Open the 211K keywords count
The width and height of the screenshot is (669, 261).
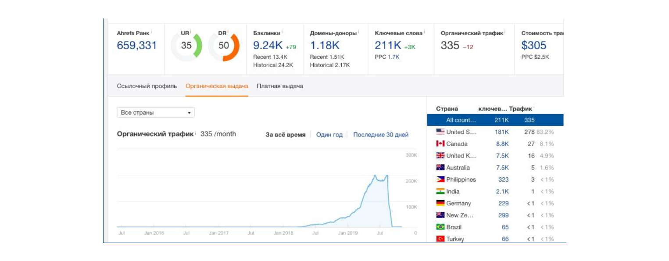click(x=388, y=46)
